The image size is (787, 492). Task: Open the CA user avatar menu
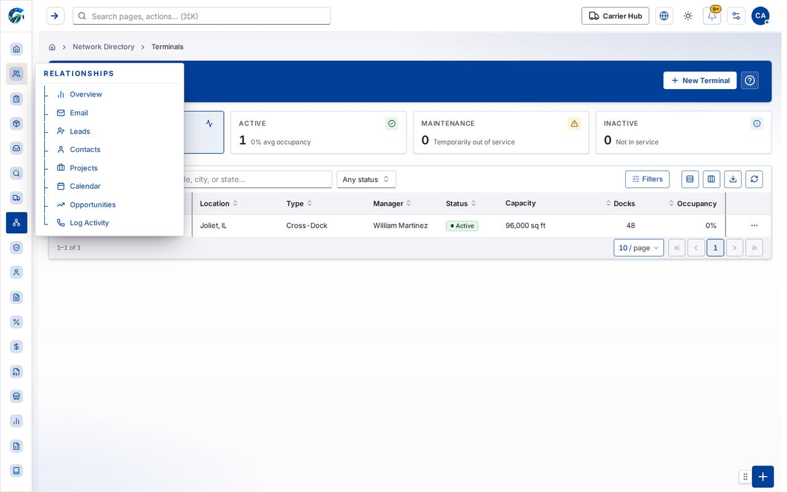[x=761, y=16]
